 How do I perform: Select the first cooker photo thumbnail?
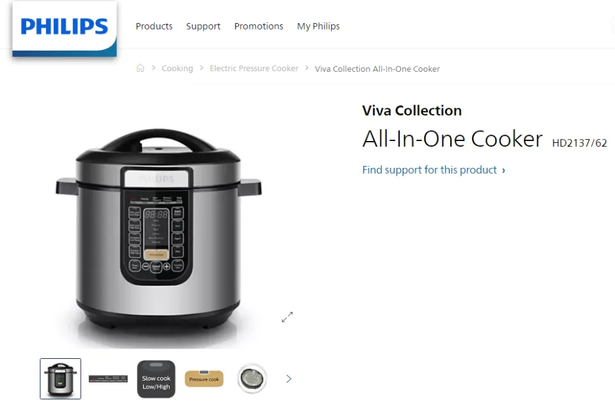point(60,379)
